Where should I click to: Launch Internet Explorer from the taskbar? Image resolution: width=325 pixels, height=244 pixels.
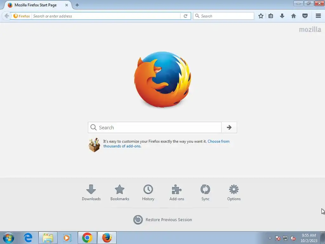[x=28, y=238]
